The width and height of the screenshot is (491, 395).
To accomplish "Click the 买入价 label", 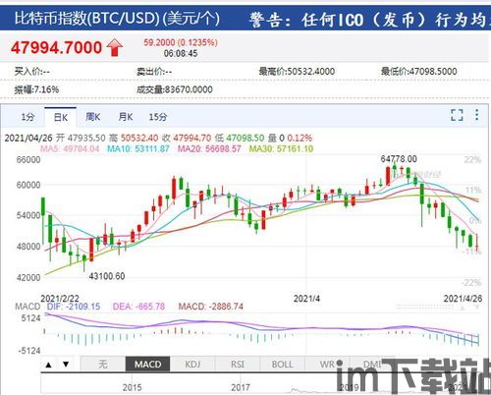I will 32,72.
